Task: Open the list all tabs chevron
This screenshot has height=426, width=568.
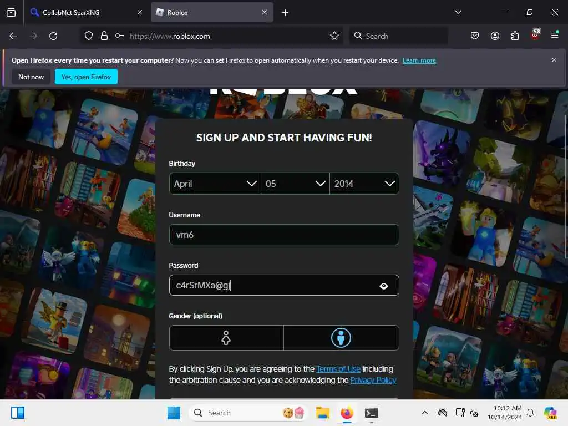Action: click(x=458, y=12)
